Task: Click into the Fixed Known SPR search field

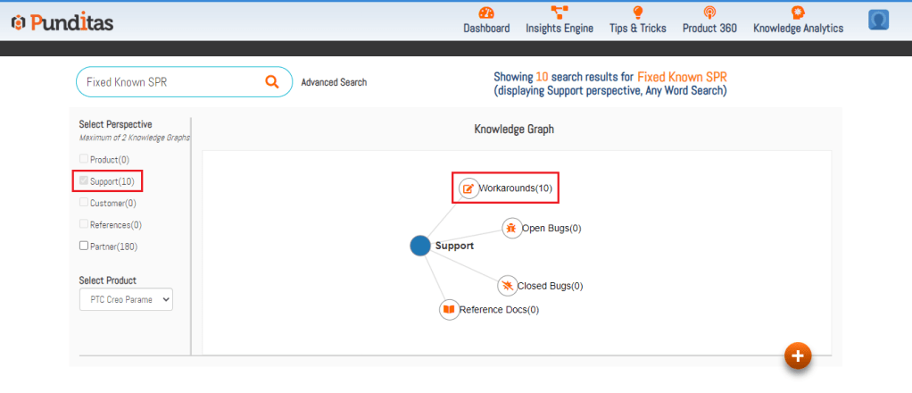Action: (x=170, y=82)
